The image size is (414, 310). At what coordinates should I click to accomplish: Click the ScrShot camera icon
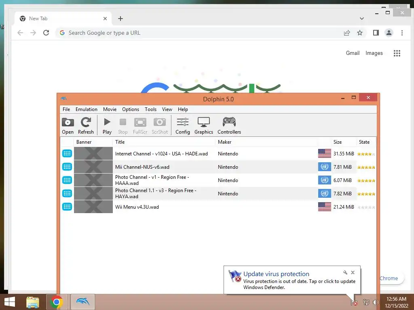click(160, 126)
